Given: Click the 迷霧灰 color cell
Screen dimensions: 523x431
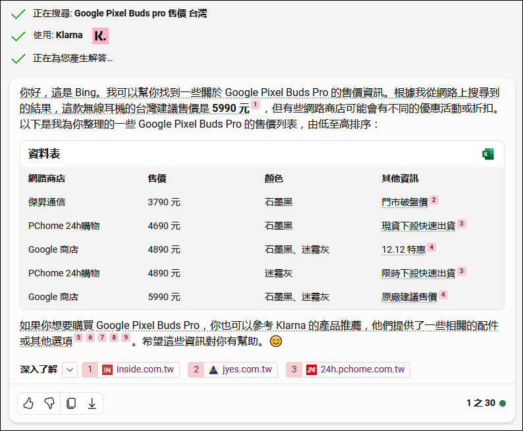Looking at the screenshot, I should coord(279,273).
